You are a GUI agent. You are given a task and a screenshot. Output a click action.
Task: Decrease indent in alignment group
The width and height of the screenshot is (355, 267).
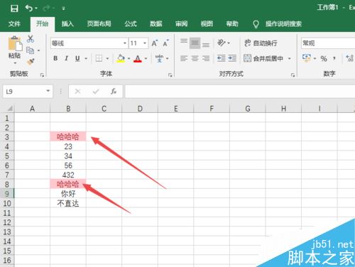coord(222,58)
